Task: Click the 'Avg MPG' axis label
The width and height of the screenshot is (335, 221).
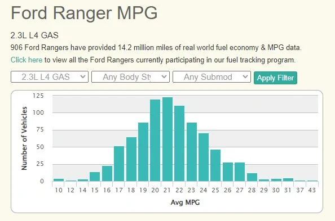Action: click(185, 202)
